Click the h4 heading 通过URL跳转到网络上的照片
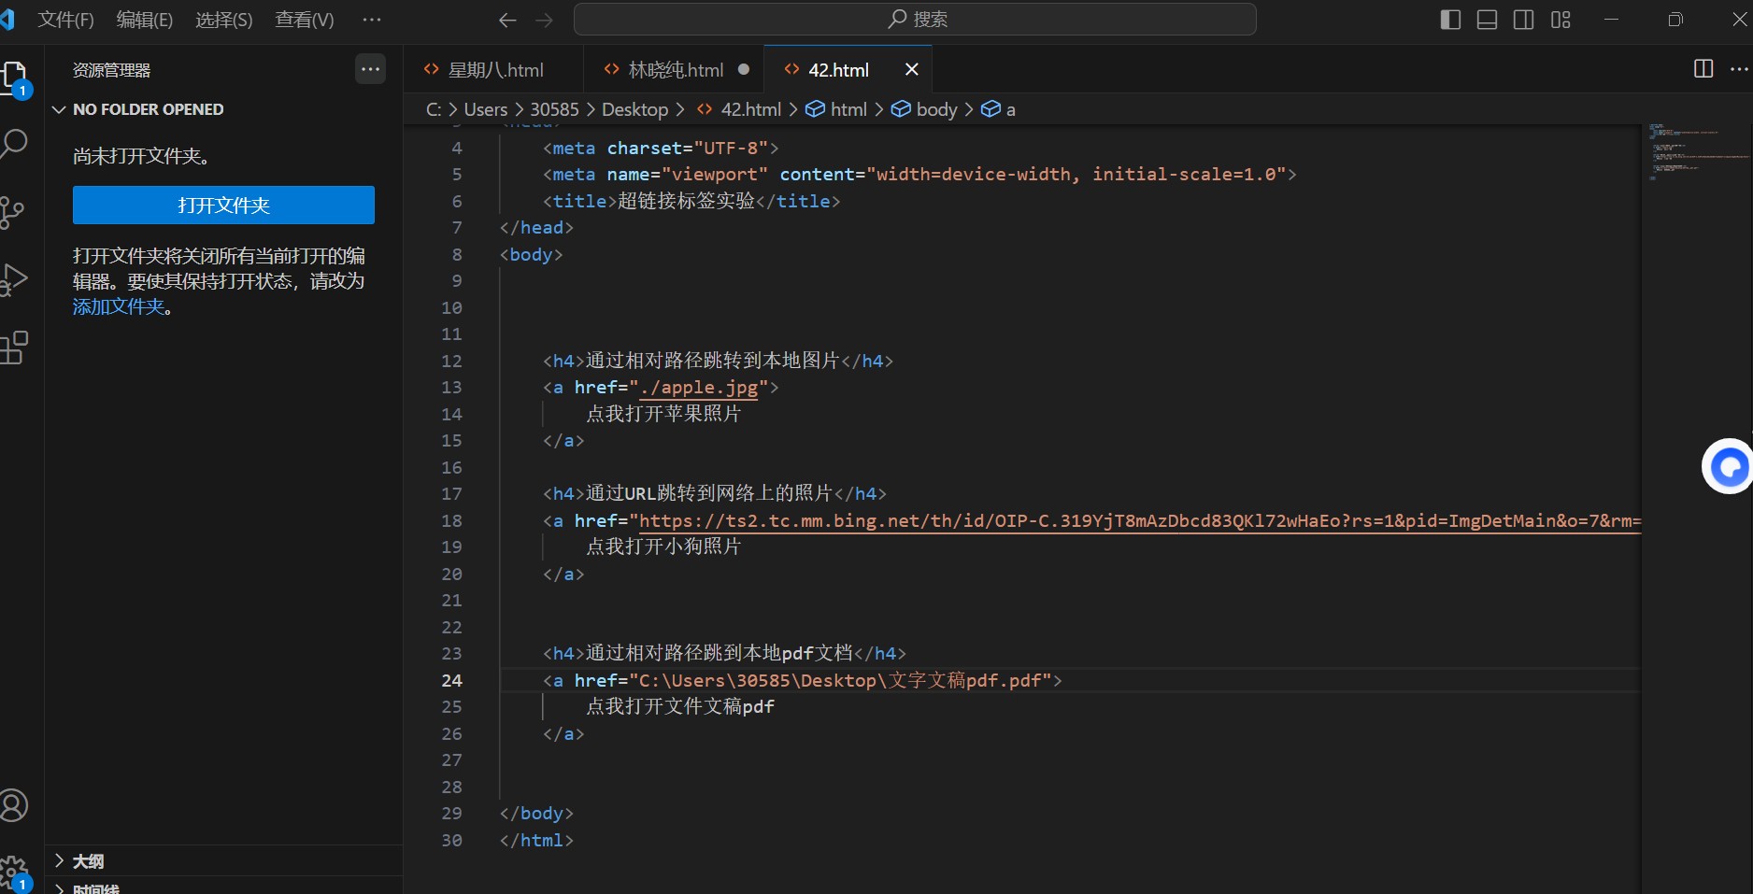The height and width of the screenshot is (894, 1753). [709, 493]
